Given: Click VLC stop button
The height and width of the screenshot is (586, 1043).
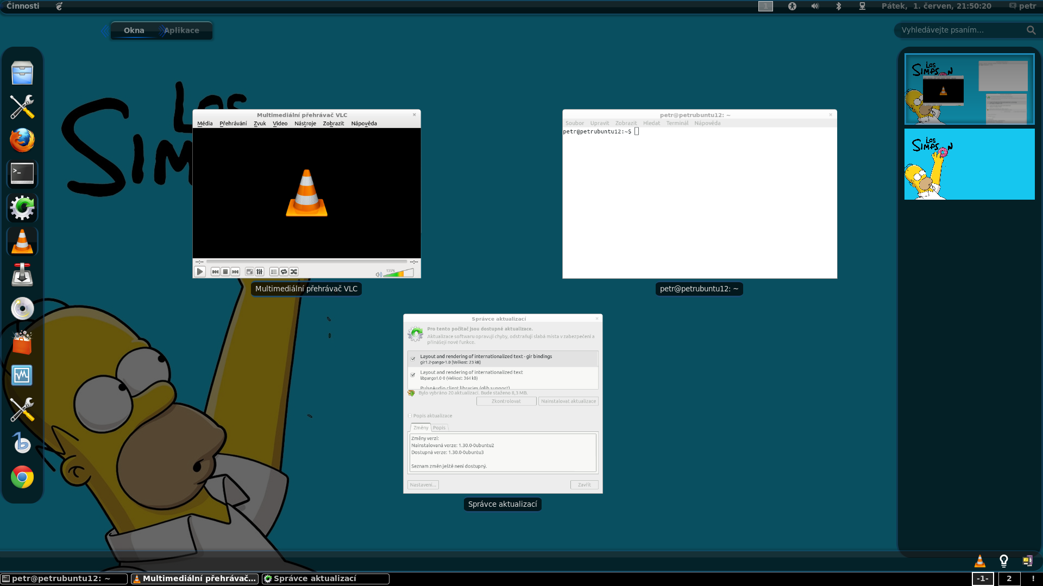Looking at the screenshot, I should [225, 272].
